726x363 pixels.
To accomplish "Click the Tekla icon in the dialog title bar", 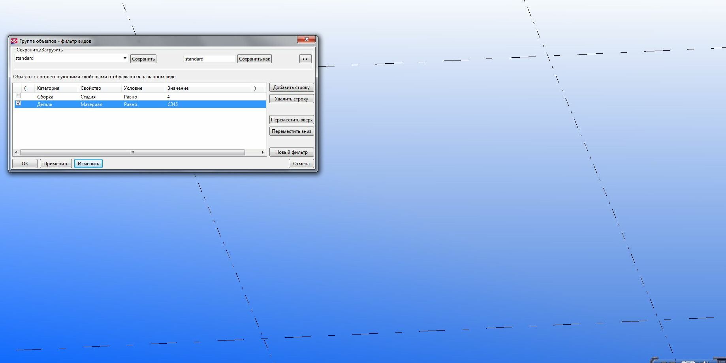I will coord(14,41).
